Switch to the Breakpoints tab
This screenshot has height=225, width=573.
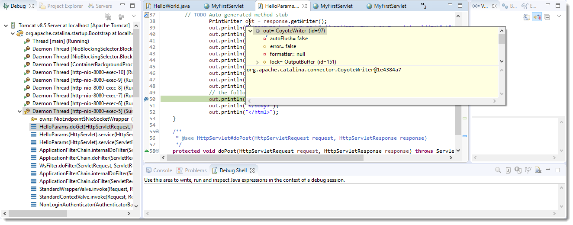click(509, 6)
